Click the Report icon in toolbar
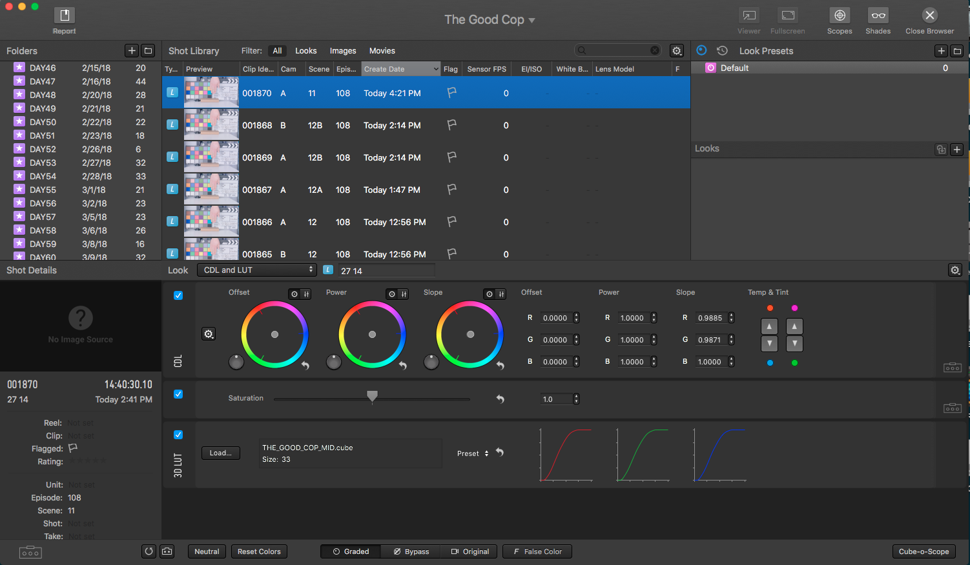 pos(64,15)
